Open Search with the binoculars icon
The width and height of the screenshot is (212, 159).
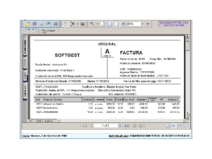[56, 24]
